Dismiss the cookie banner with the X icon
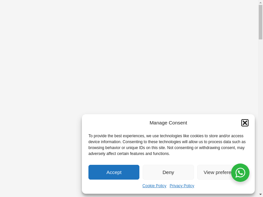 [245, 123]
